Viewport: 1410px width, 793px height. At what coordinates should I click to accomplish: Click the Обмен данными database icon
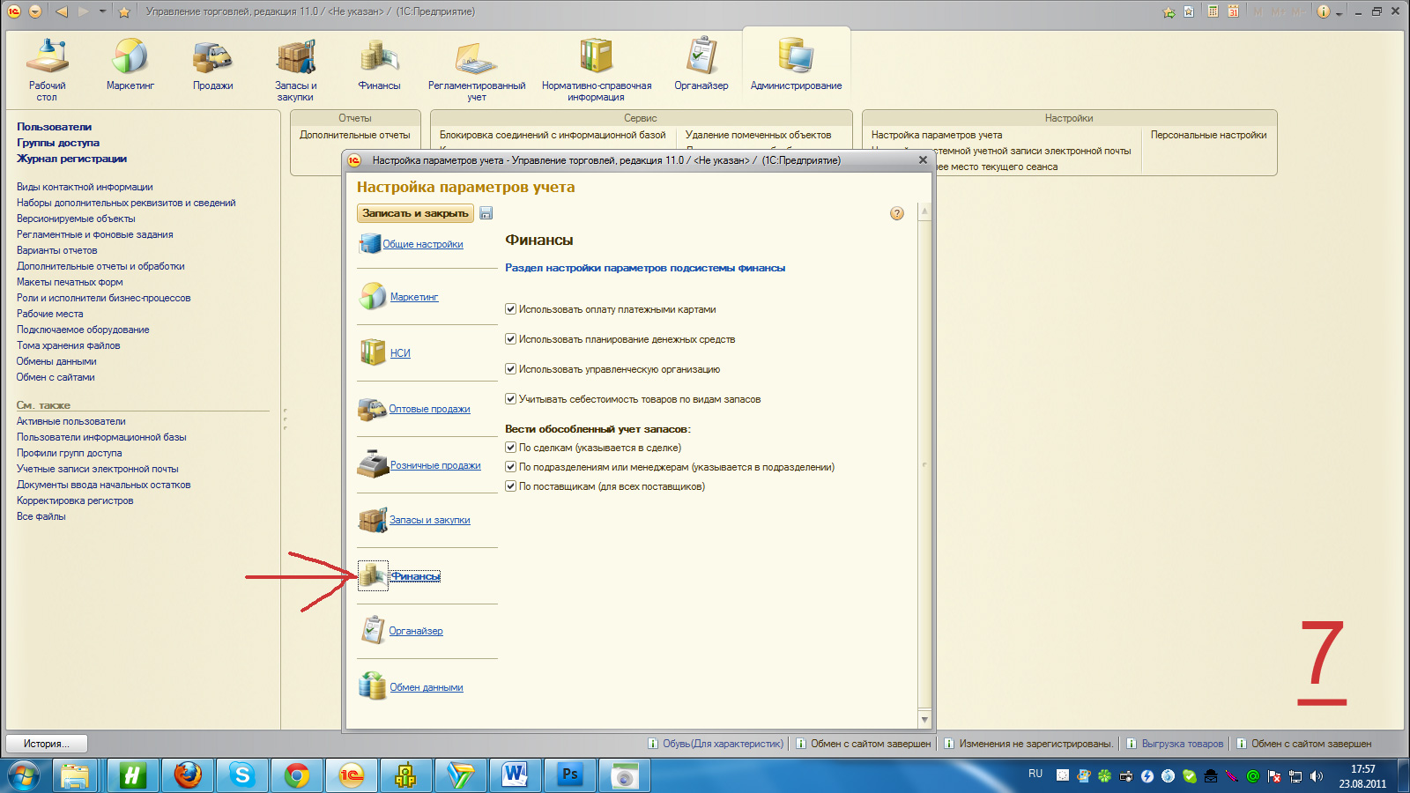click(x=373, y=686)
